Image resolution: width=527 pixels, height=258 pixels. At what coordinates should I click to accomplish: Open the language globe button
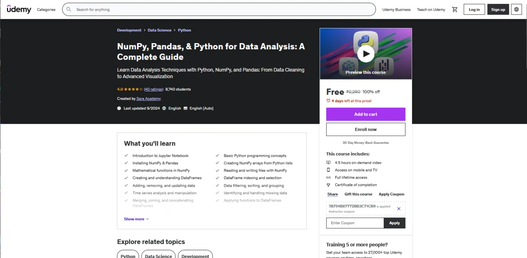[x=517, y=9]
